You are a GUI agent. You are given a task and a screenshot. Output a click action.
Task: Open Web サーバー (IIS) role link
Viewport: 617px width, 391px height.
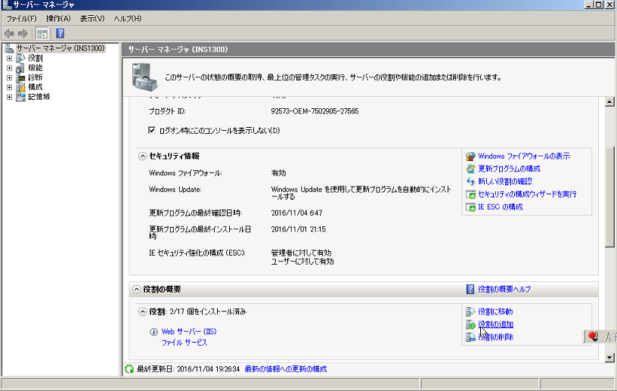click(189, 331)
